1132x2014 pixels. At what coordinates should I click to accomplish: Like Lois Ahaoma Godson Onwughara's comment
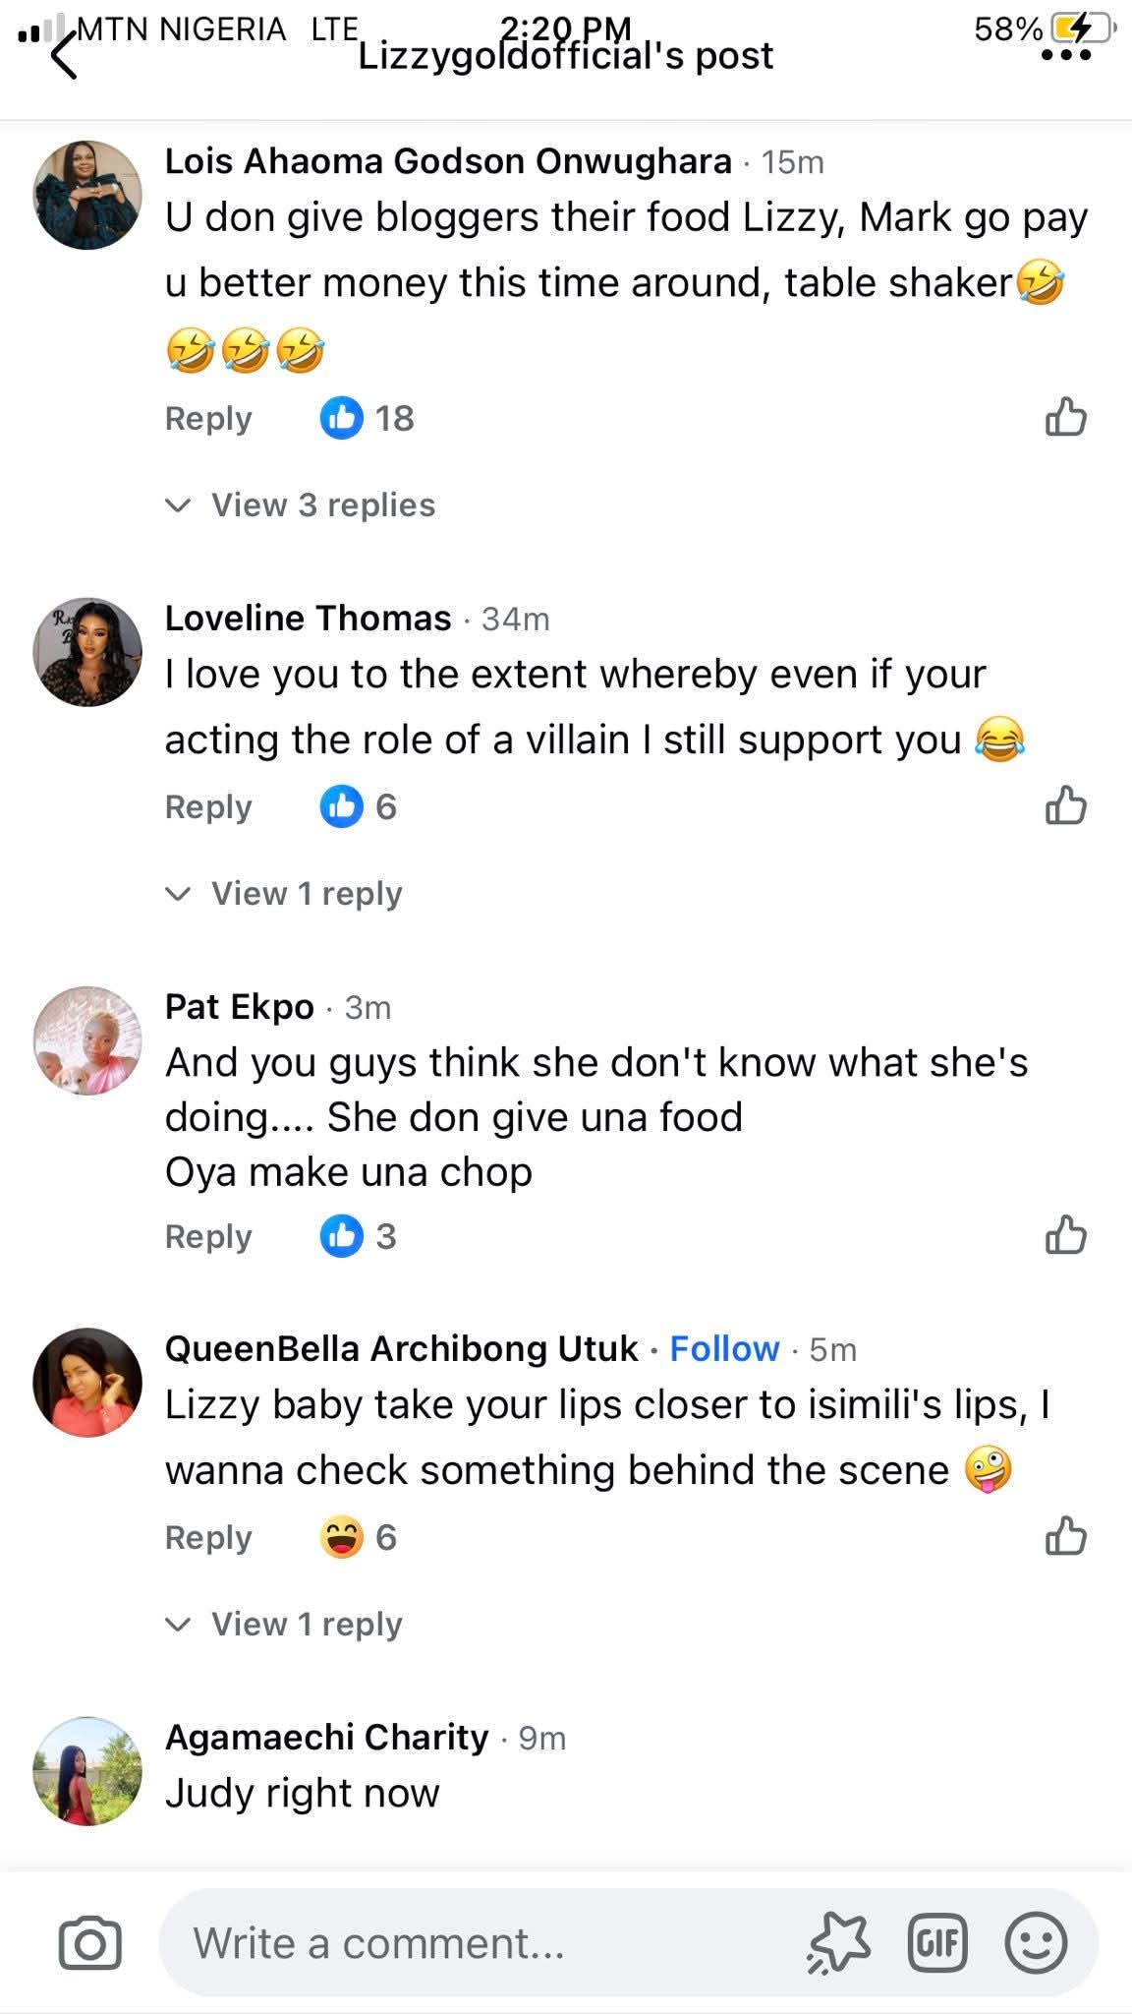pyautogui.click(x=1065, y=417)
